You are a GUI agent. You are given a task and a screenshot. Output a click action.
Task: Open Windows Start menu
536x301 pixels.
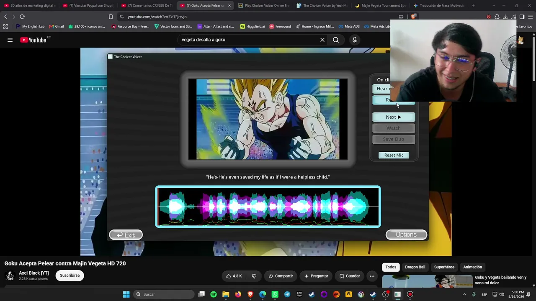coord(126,294)
